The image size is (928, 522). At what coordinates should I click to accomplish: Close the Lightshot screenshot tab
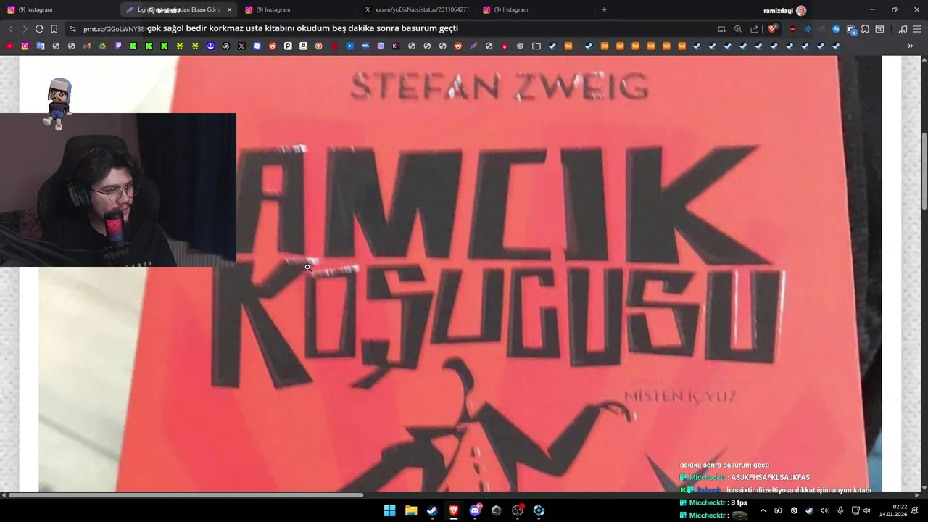(x=229, y=9)
